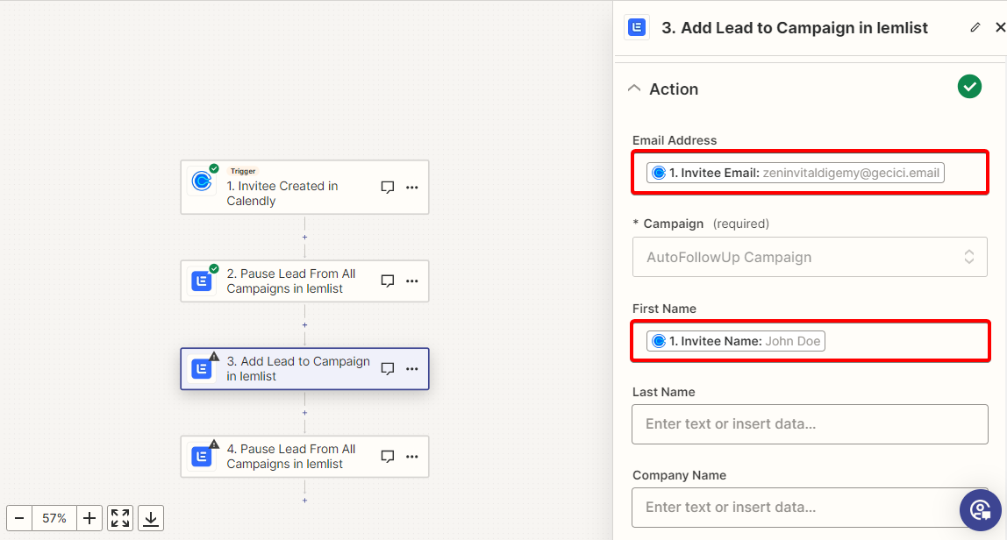Open the Campaign dropdown
The height and width of the screenshot is (540, 1007).
pos(809,257)
